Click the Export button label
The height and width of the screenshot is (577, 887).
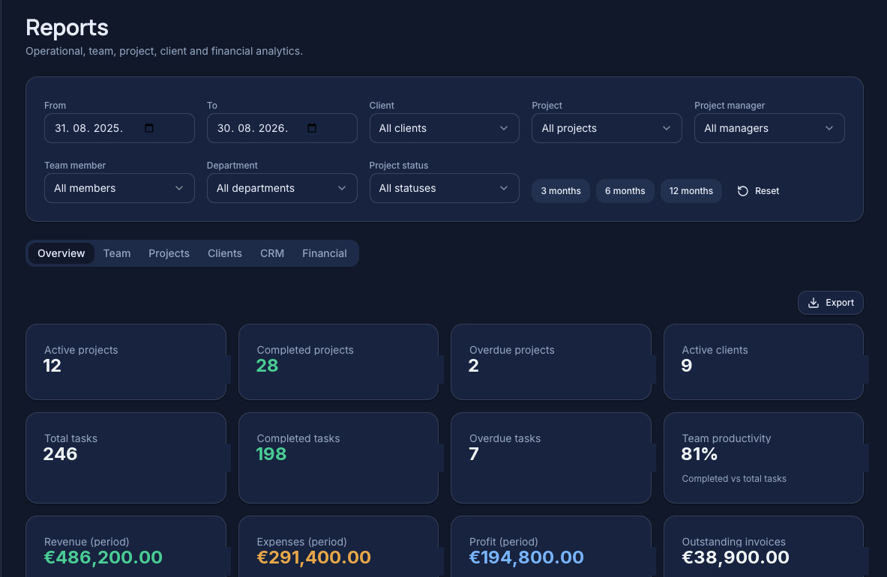pos(840,303)
